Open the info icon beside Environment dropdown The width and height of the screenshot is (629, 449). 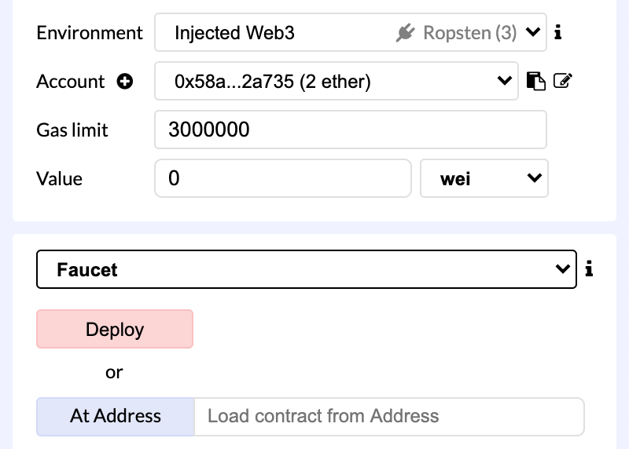tap(557, 32)
